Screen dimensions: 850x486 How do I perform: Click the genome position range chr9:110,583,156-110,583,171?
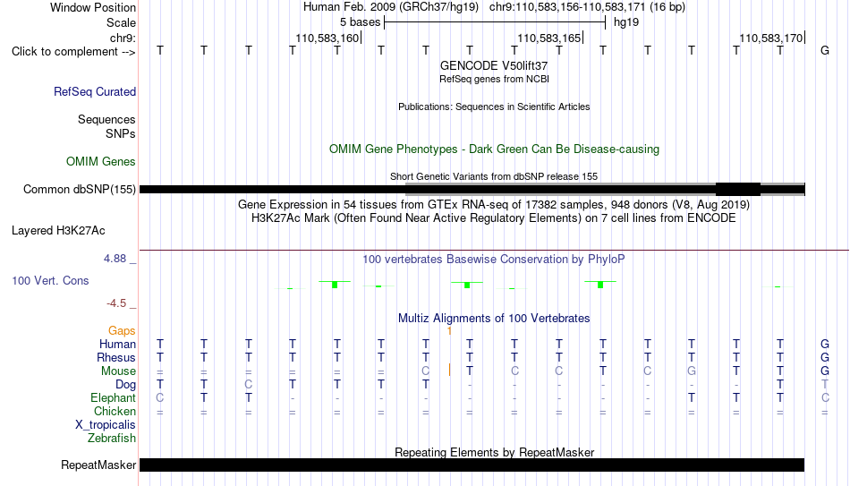pyautogui.click(x=567, y=7)
